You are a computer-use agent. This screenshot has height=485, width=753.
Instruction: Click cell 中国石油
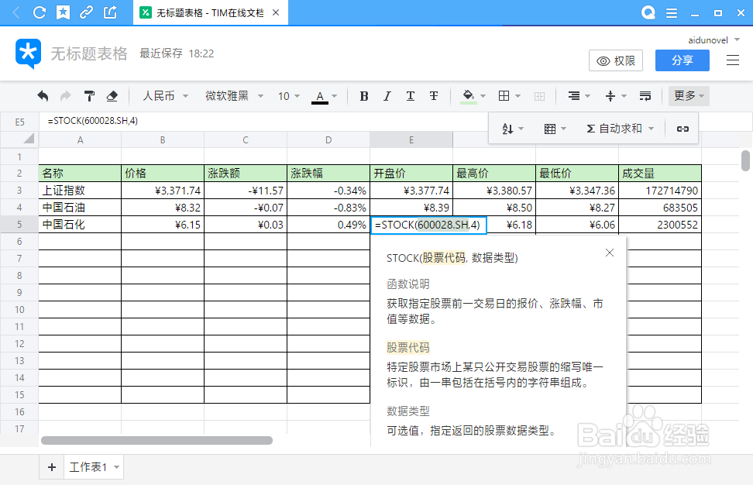pos(81,208)
